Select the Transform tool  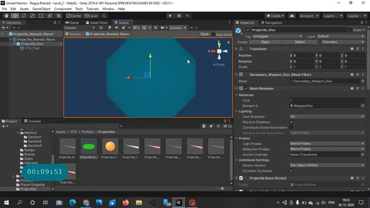click(50, 16)
